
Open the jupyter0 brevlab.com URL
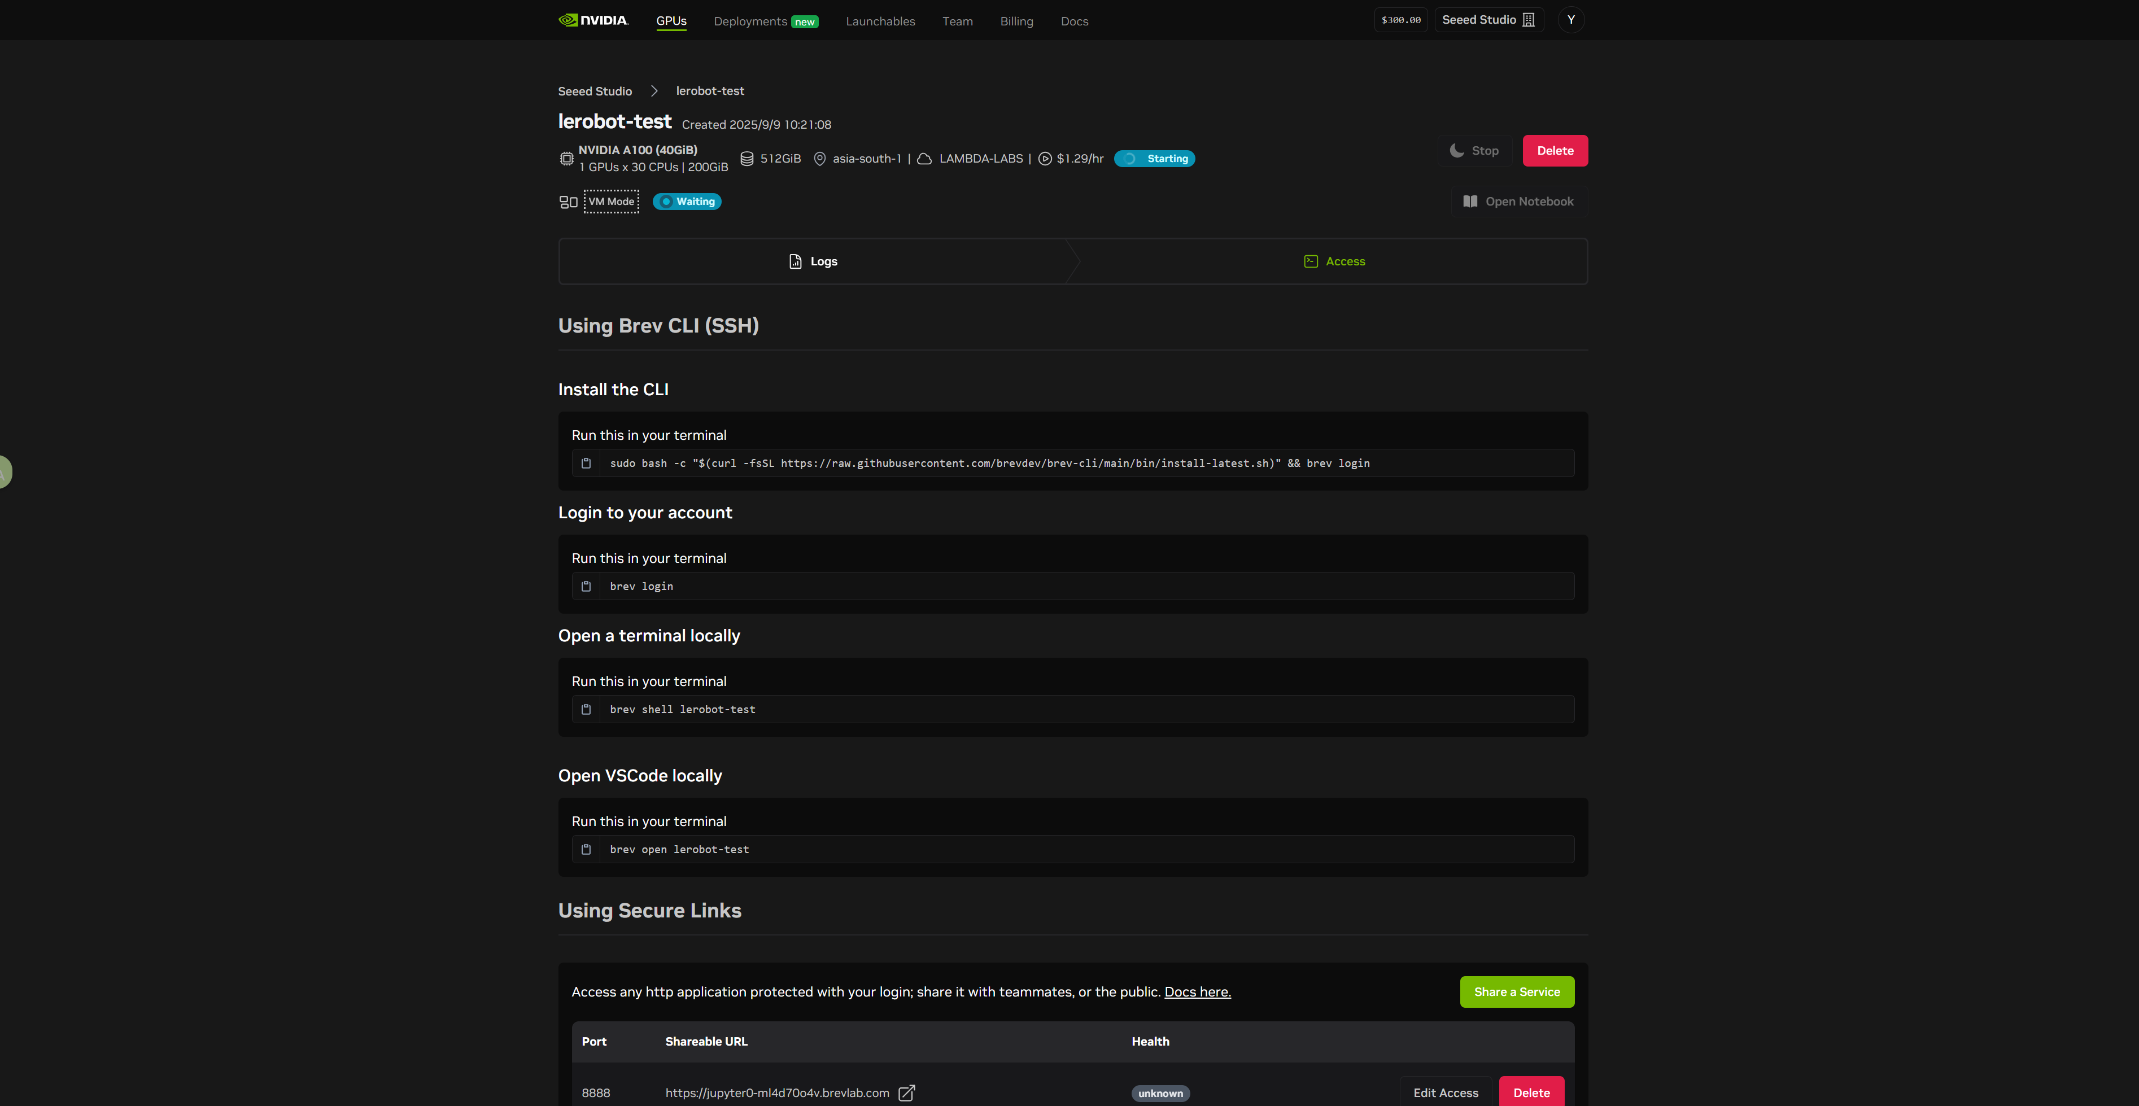click(777, 1094)
